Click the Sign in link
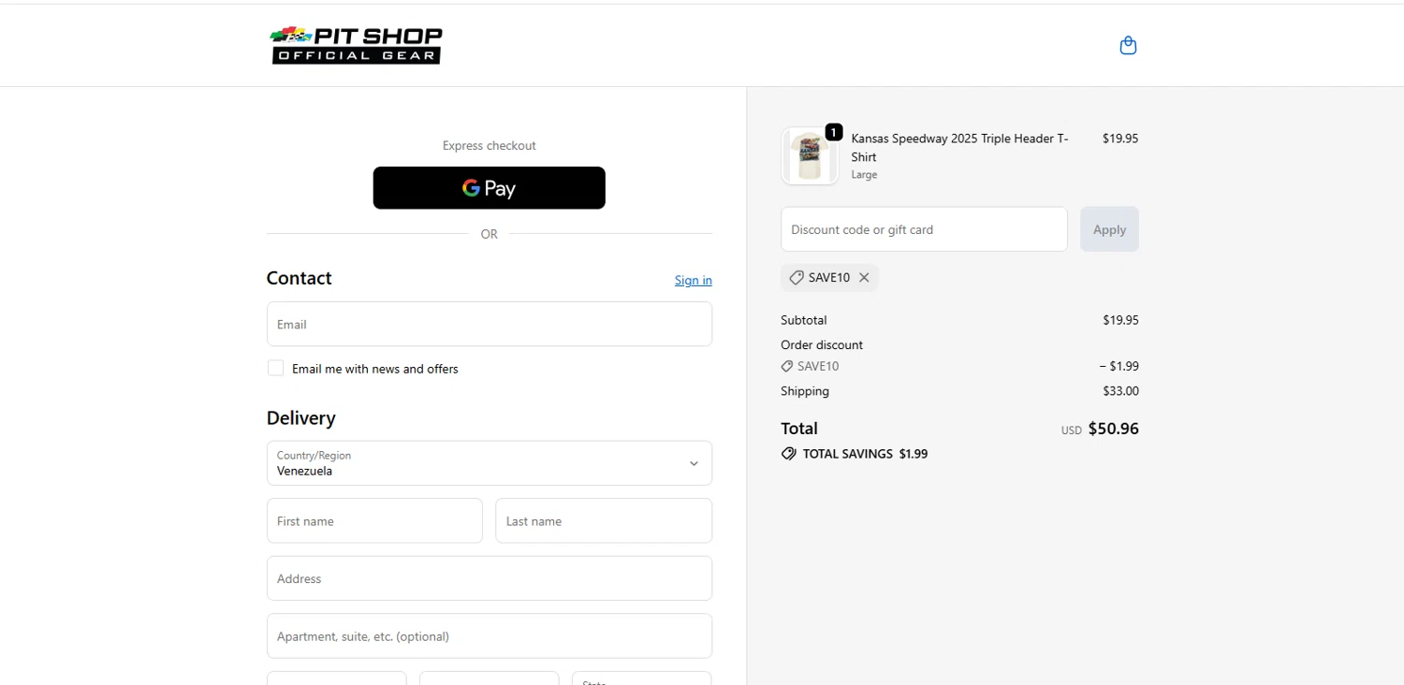This screenshot has width=1404, height=685. 693,280
